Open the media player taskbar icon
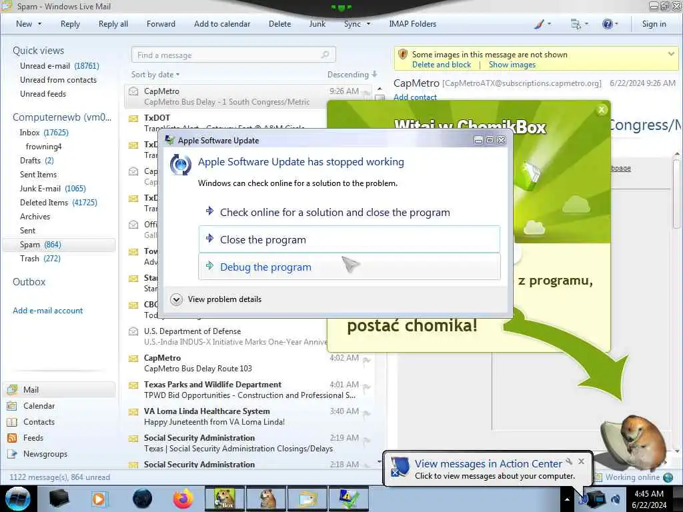The width and height of the screenshot is (683, 512). tap(99, 499)
